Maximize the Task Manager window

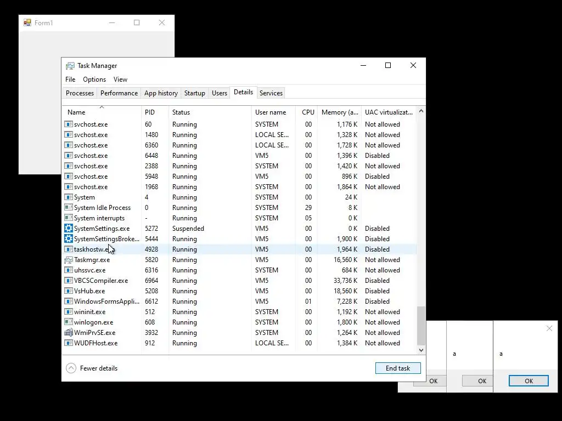point(388,65)
